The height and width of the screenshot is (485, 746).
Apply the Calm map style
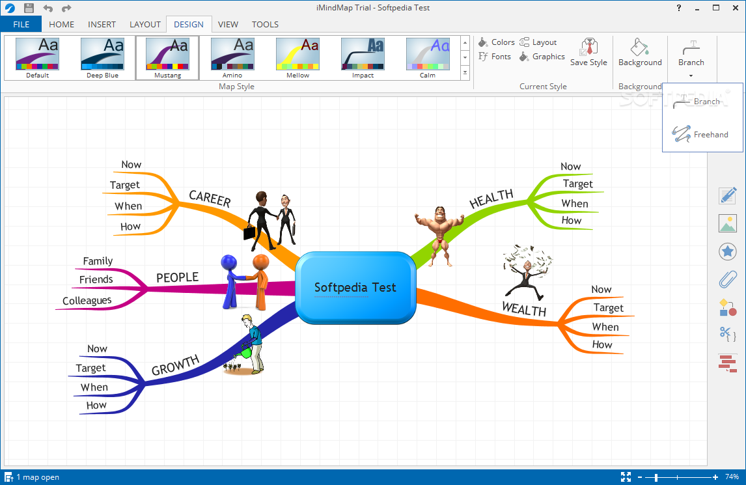[x=428, y=57]
